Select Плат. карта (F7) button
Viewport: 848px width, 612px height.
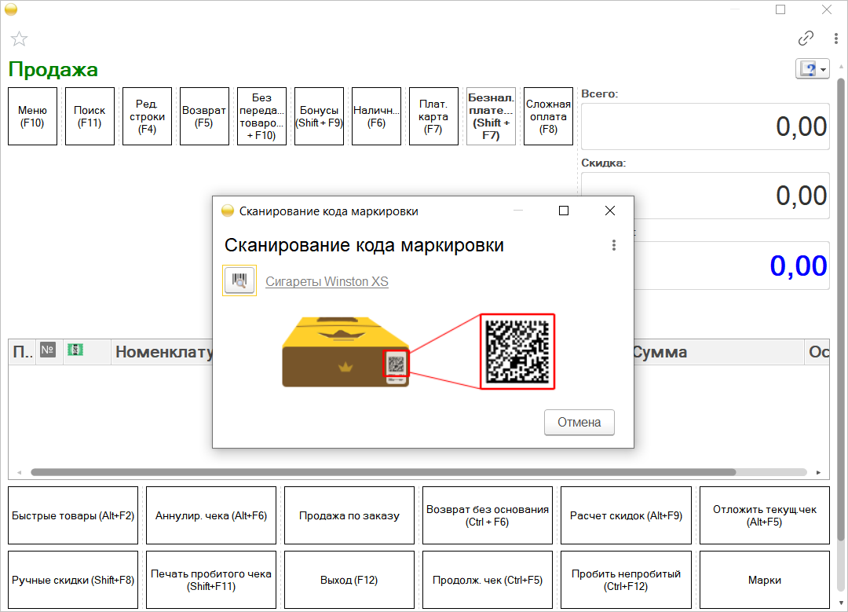coord(433,116)
